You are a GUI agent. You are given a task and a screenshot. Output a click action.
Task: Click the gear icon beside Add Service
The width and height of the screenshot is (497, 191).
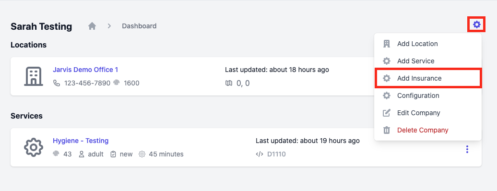pos(386,61)
